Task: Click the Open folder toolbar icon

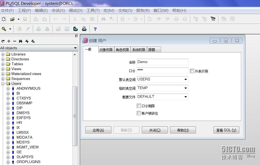Action: coord(12,19)
